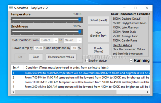Click the horizontal scrollbar thumb in list
Viewport: 161px width, 103px height.
[66, 92]
